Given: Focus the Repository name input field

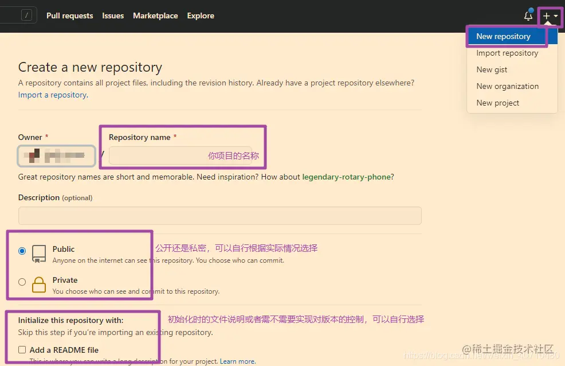Looking at the screenshot, I should pos(181,155).
